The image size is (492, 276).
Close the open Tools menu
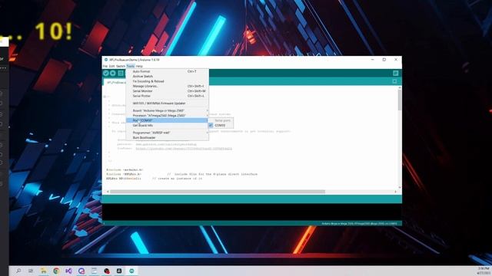pos(131,67)
